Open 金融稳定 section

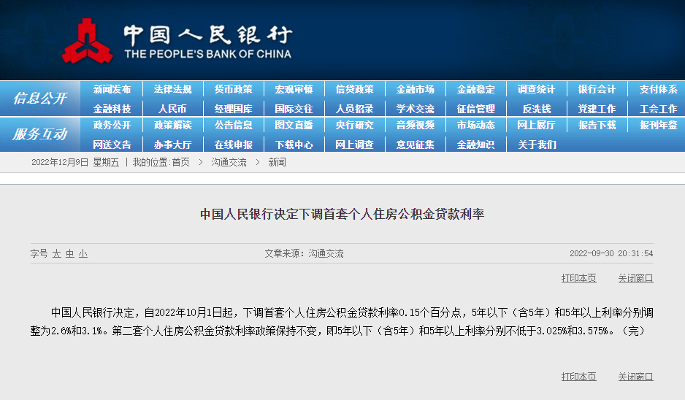click(x=475, y=89)
